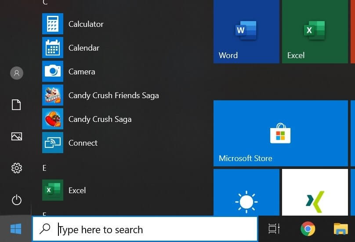Open the Calendar app icon
The image size is (355, 242).
pyautogui.click(x=53, y=48)
